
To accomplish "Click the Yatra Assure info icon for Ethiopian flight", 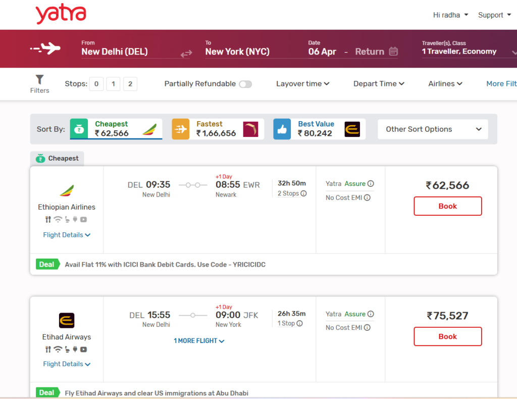I will [371, 183].
